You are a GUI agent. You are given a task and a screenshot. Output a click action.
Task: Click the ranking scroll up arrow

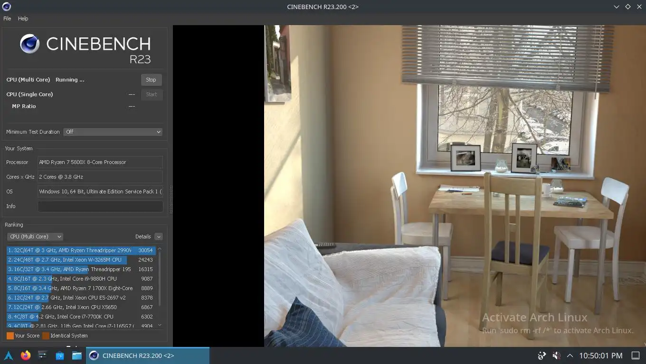point(159,249)
